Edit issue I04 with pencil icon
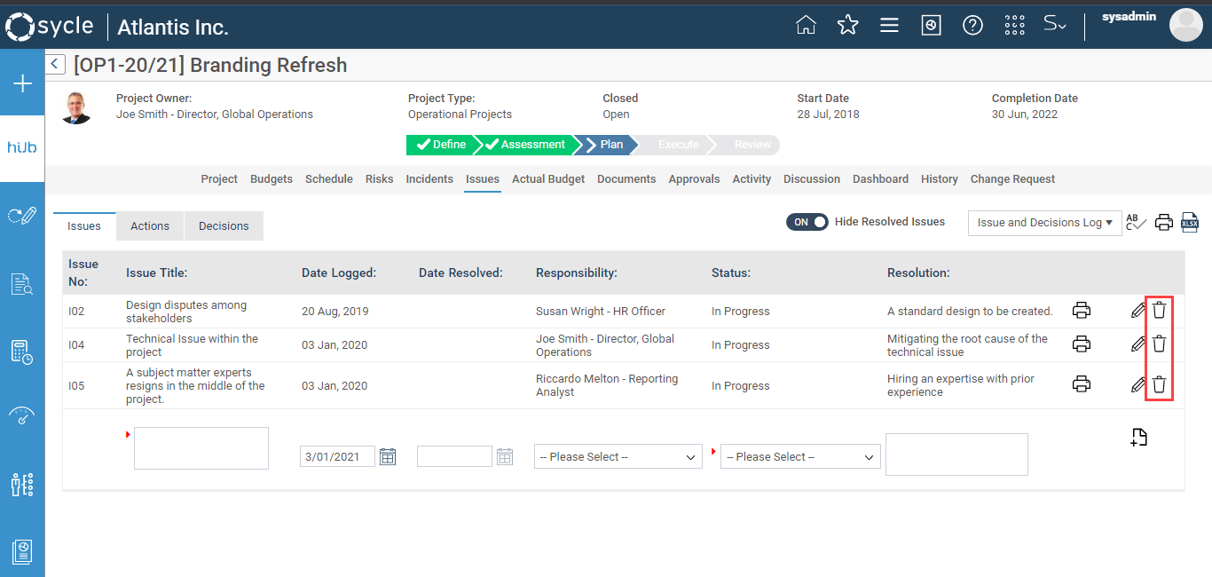The width and height of the screenshot is (1212, 577). 1138,344
